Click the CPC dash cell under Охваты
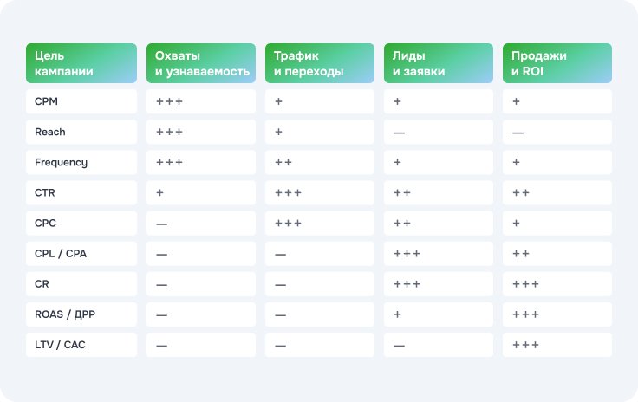Screen dimensions: 638x402 pyautogui.click(x=201, y=224)
